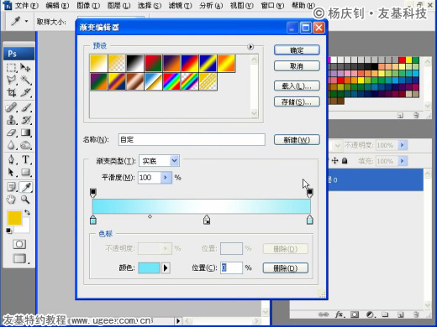Viewport: 437px width, 327px height.
Task: Select the Zoom tool
Action: coord(25,200)
